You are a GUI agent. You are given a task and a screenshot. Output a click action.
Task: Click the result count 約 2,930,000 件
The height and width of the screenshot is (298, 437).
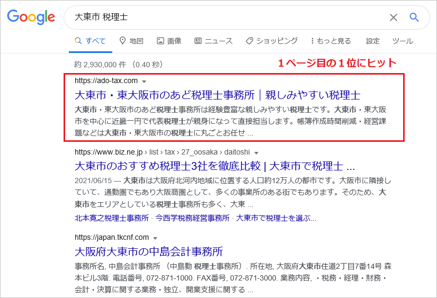click(x=100, y=65)
